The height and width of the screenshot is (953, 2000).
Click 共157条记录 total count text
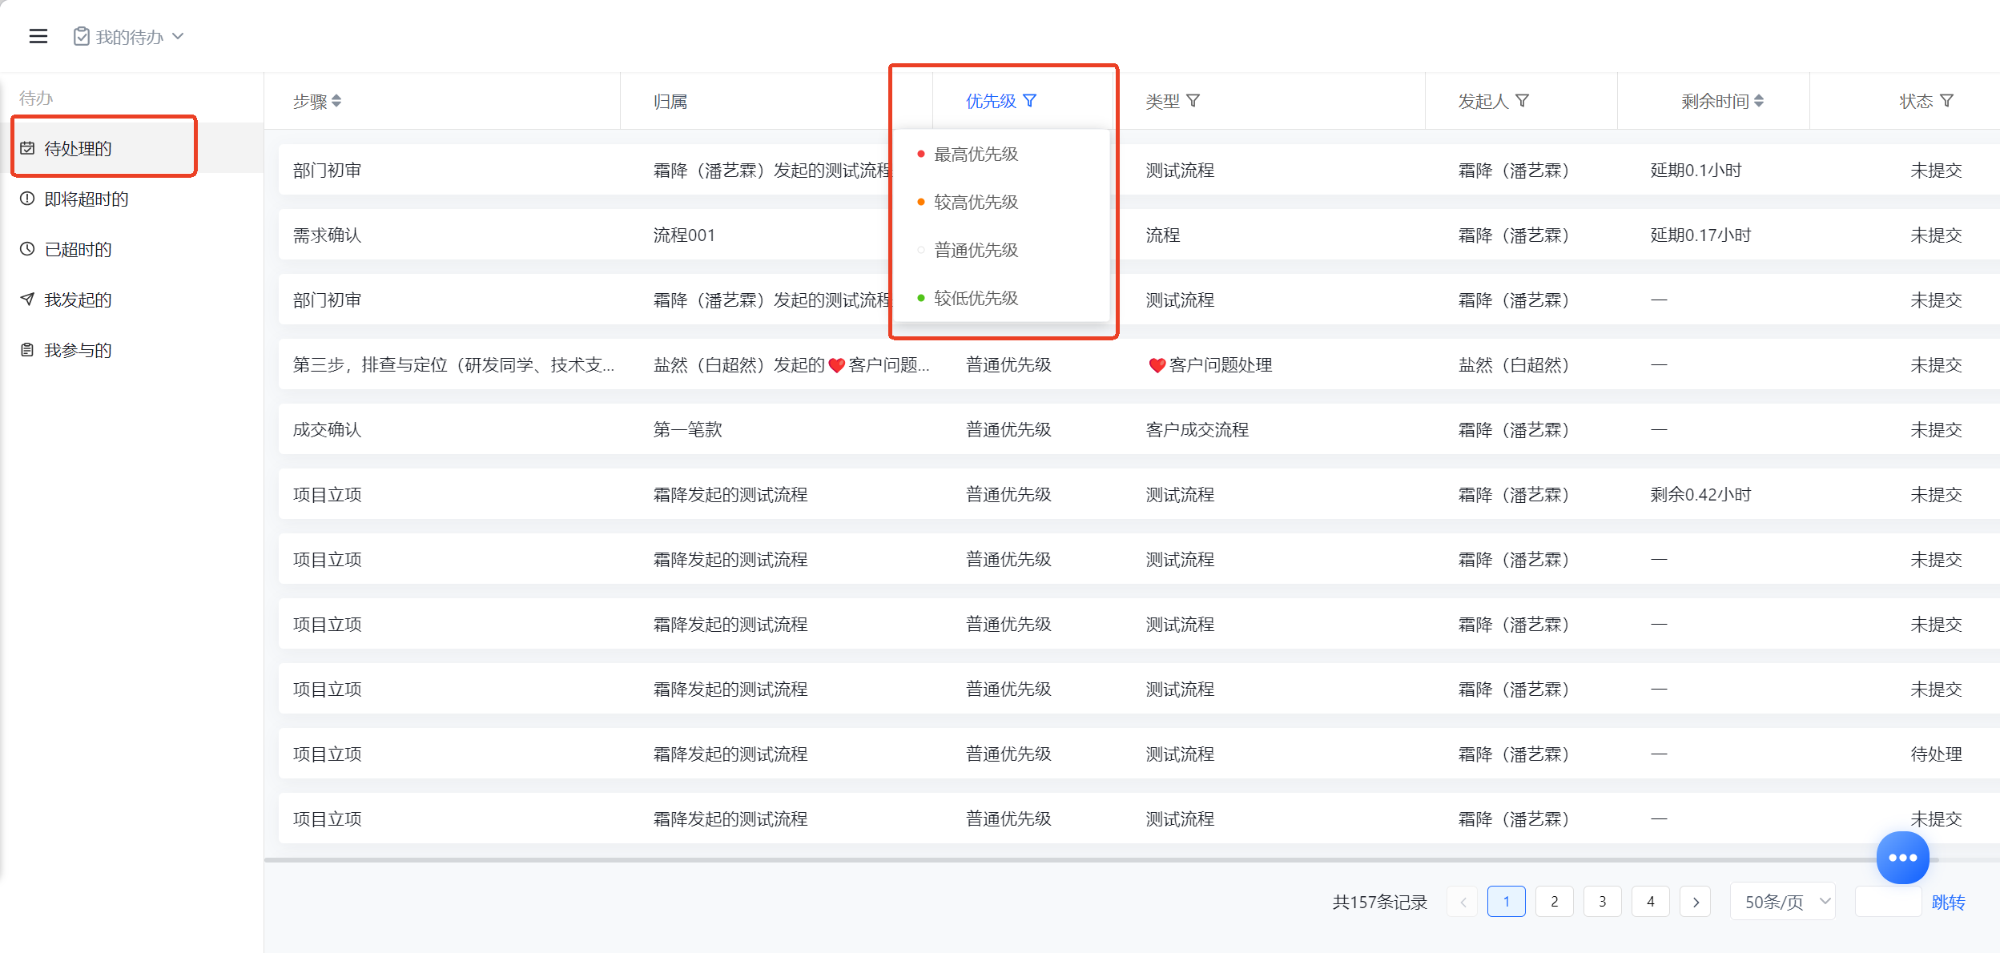(1379, 903)
